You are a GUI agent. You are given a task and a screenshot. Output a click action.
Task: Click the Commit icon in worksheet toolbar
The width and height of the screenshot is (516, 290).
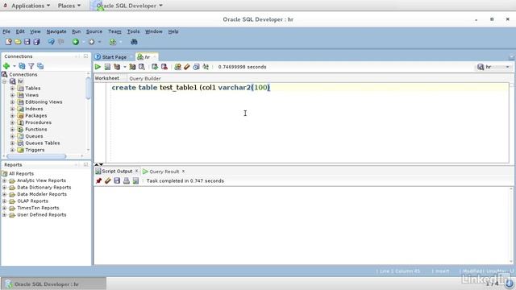click(x=155, y=67)
